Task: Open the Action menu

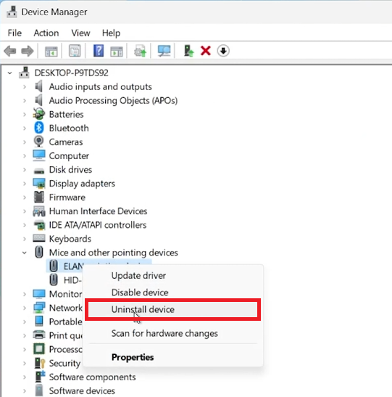Action: [x=46, y=33]
